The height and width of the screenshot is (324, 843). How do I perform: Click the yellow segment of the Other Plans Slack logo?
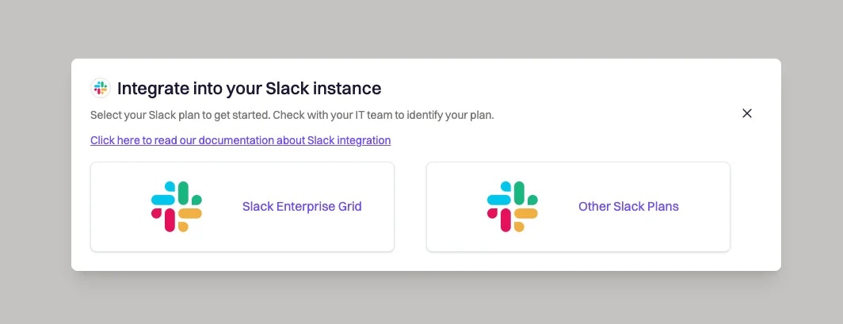click(x=526, y=214)
